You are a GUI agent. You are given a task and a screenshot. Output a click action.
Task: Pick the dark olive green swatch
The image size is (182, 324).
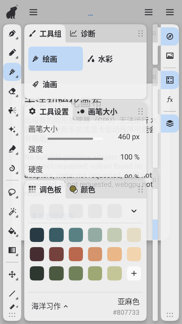56,273
